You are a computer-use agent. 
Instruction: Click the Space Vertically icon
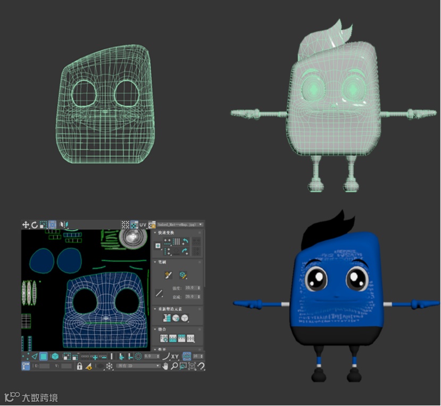[x=176, y=241]
